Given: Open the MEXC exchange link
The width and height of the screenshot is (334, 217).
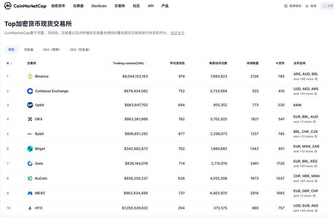Looking at the screenshot, I should coord(40,193).
